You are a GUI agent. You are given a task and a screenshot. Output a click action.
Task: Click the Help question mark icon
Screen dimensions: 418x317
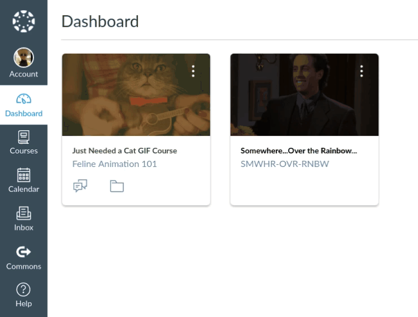[x=23, y=290]
